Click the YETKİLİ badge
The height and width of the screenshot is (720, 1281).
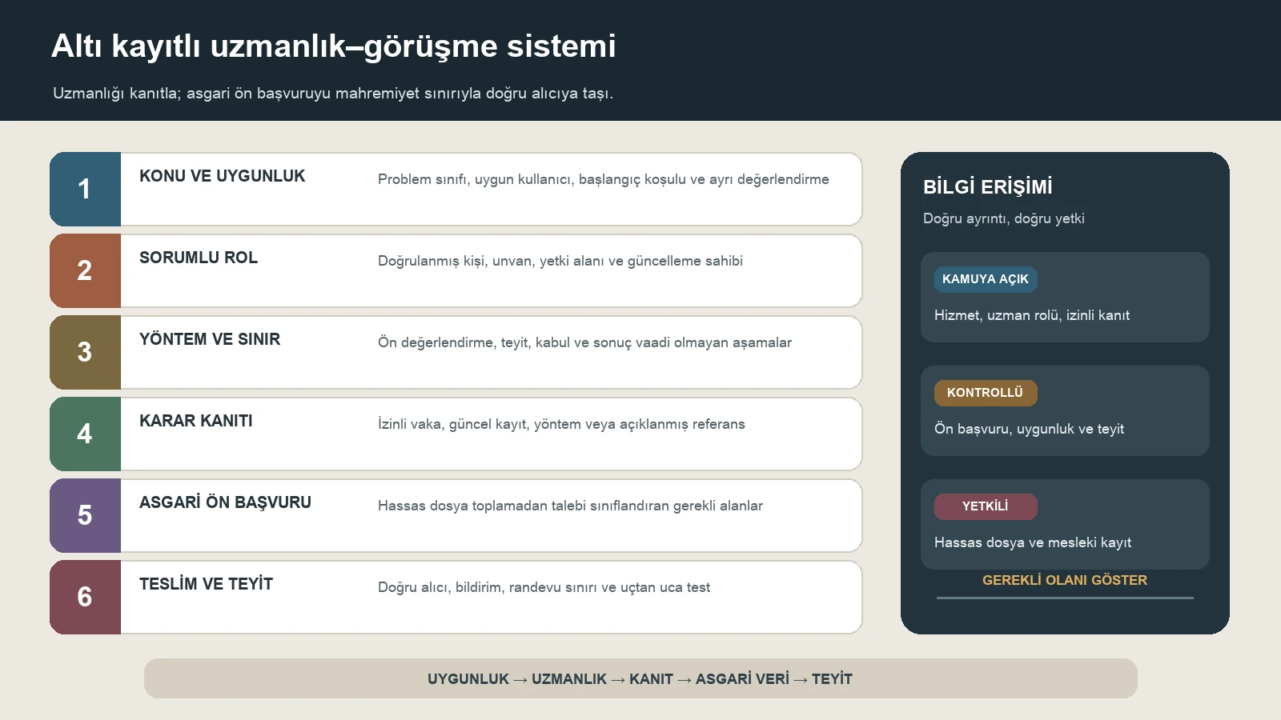point(986,506)
